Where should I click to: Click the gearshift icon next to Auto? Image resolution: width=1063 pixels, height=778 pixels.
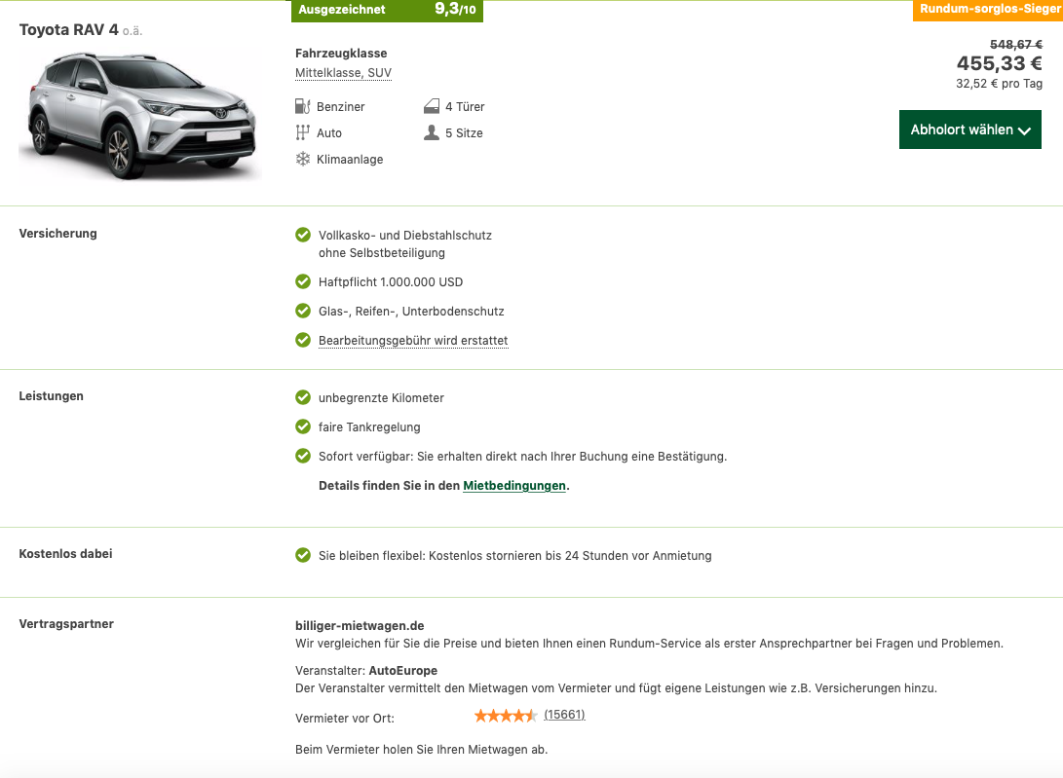302,132
